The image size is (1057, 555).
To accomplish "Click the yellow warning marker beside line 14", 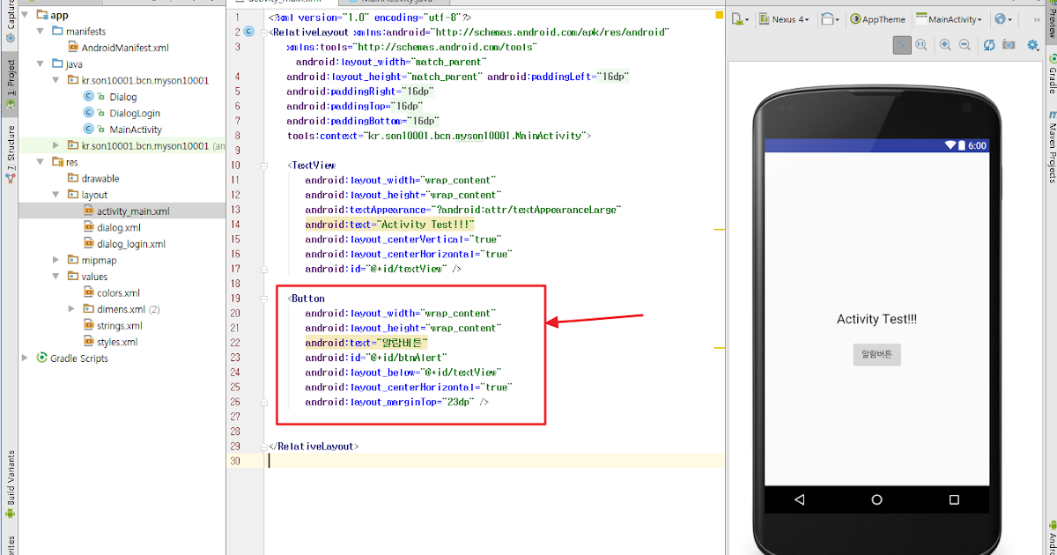I will coord(719,229).
